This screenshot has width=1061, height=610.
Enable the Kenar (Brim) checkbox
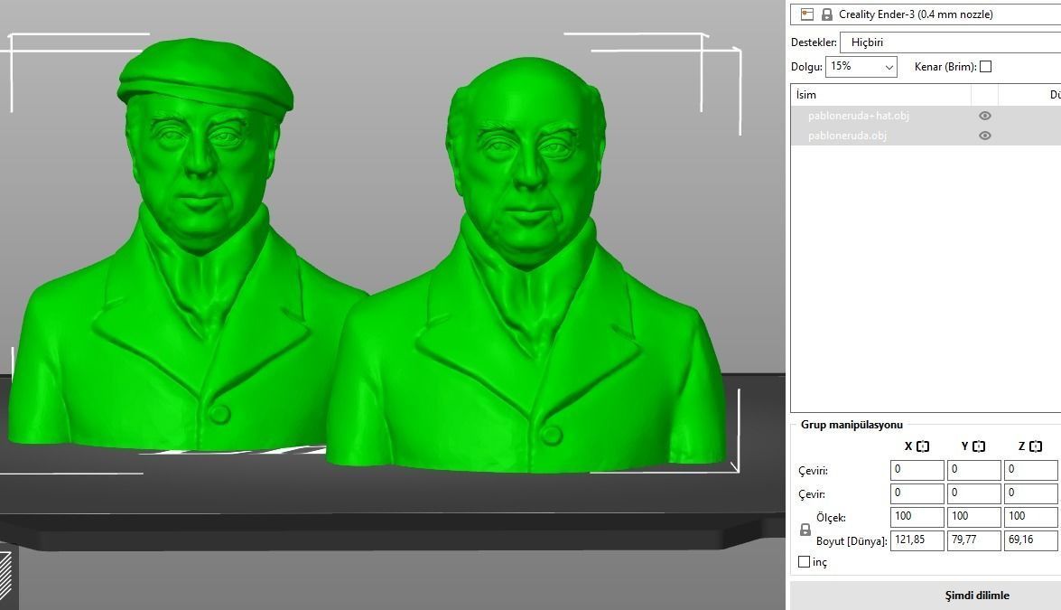[x=985, y=66]
